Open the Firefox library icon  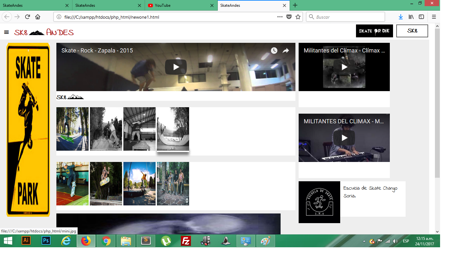click(411, 17)
